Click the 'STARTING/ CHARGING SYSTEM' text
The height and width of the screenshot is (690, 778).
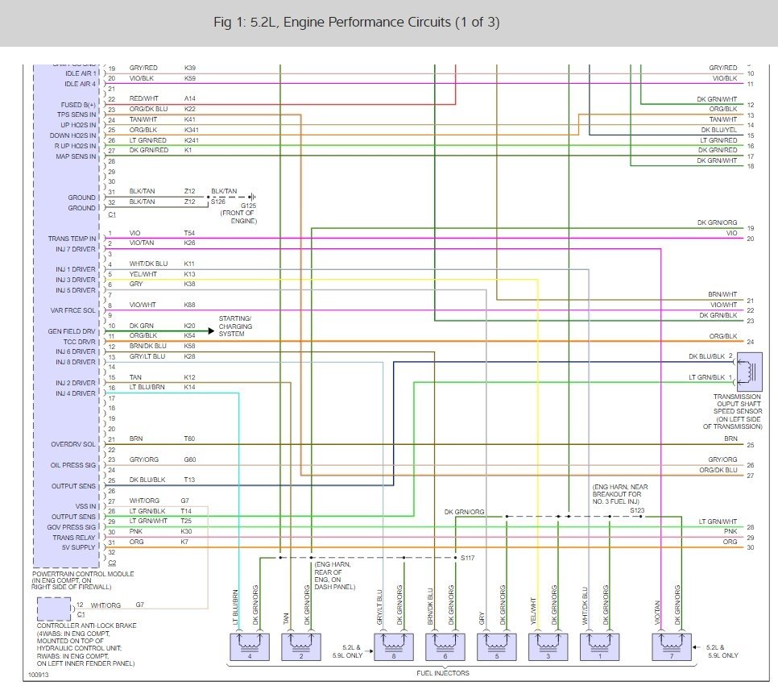[236, 326]
